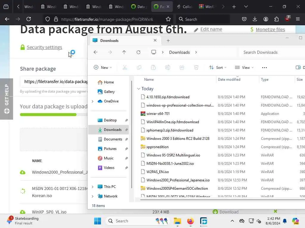This screenshot has width=305, height=228.
Task: Sort by the Date modified column header
Action: pyautogui.click(x=229, y=80)
